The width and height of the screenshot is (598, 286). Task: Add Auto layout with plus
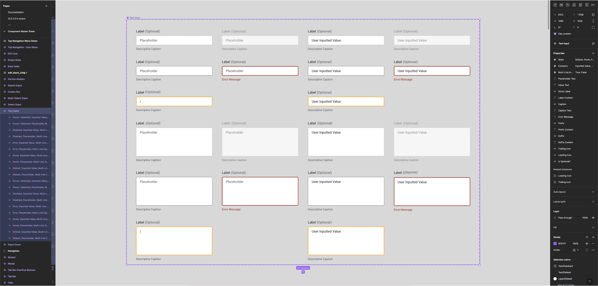(x=593, y=192)
